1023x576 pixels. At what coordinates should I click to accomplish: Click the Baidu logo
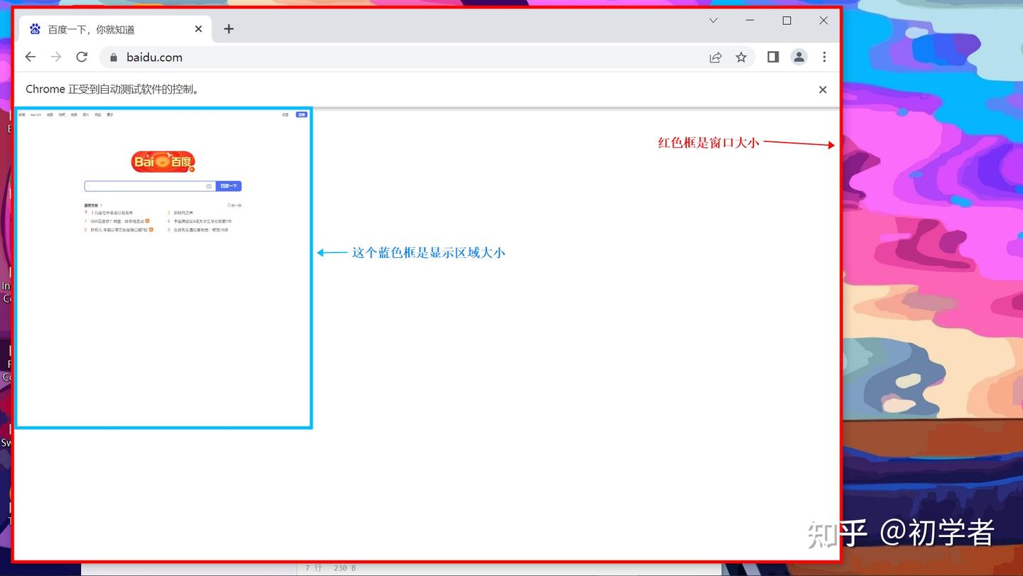(163, 161)
